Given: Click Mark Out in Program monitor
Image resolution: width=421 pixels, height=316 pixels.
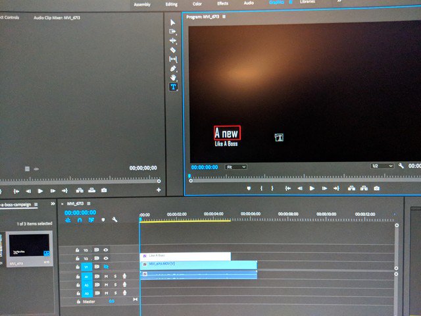Looking at the screenshot, I should pyautogui.click(x=272, y=188).
